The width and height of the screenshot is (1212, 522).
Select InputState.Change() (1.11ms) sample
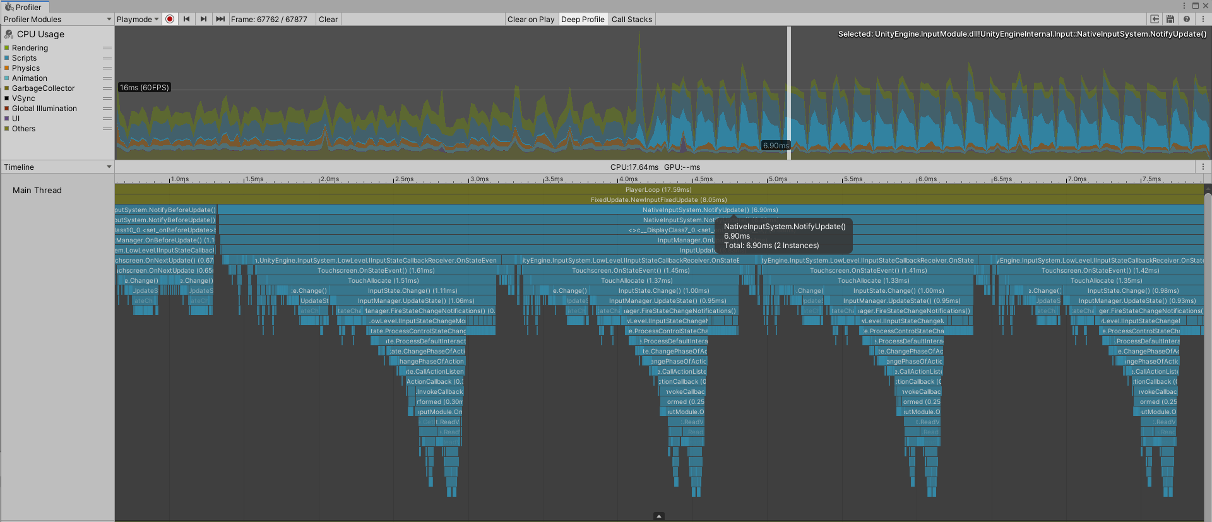coord(412,290)
